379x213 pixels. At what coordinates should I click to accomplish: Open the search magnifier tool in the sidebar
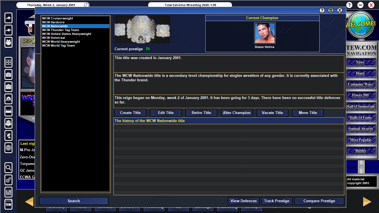click(x=8, y=168)
